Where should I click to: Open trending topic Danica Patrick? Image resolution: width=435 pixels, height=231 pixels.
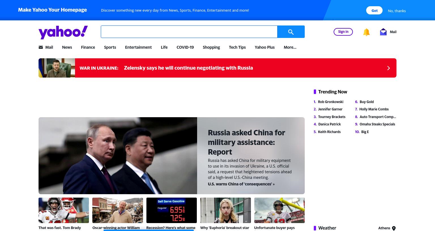329,124
